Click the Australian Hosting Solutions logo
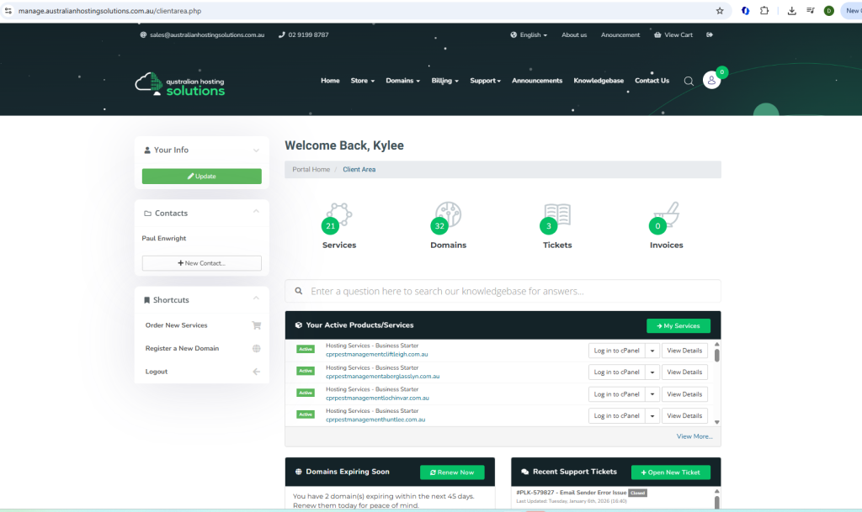Image resolution: width=862 pixels, height=512 pixels. (x=180, y=84)
